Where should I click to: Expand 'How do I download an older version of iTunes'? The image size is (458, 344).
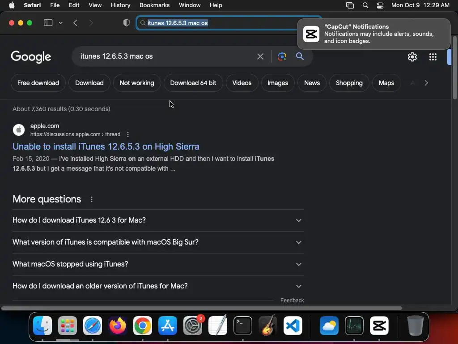coord(158,286)
